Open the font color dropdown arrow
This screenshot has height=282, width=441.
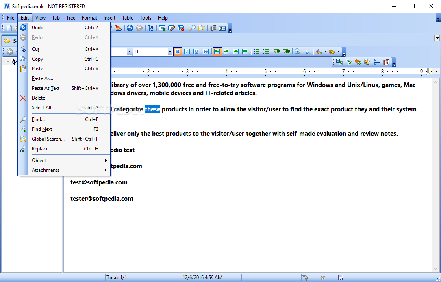tap(325, 52)
